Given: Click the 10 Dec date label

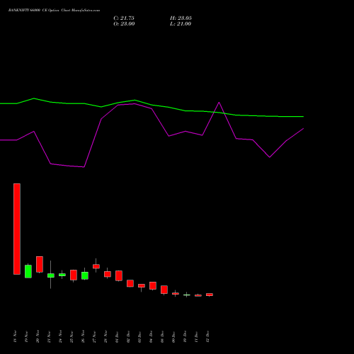Looking at the screenshot, I should coord(185,336).
